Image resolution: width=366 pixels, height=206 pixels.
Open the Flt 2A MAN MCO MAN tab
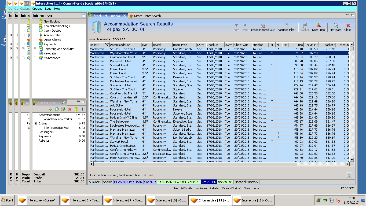pos(128,182)
